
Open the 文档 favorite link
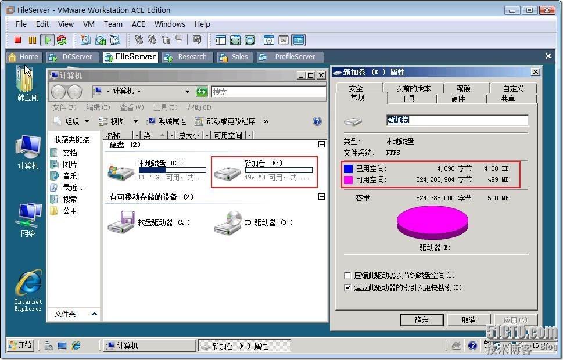coord(65,153)
